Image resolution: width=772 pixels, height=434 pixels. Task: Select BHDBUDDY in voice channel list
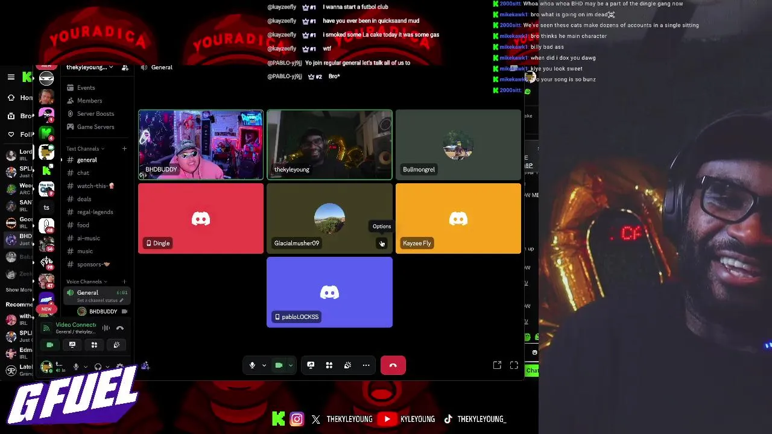103,312
